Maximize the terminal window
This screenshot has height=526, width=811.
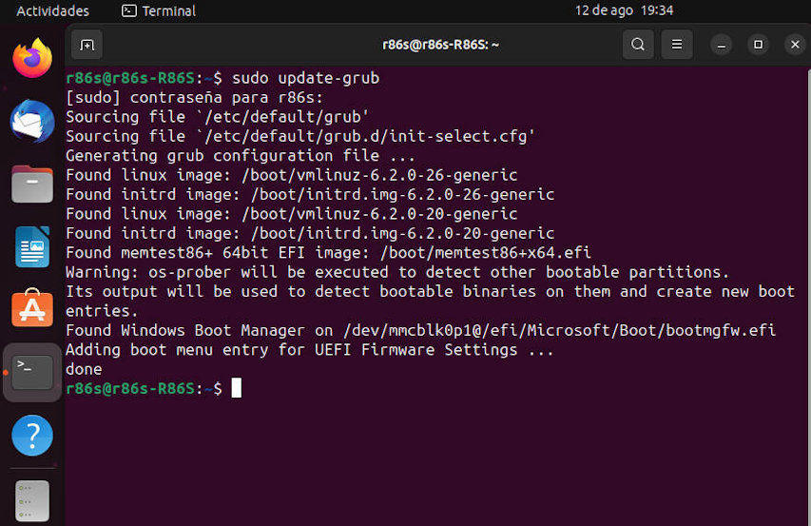point(759,45)
